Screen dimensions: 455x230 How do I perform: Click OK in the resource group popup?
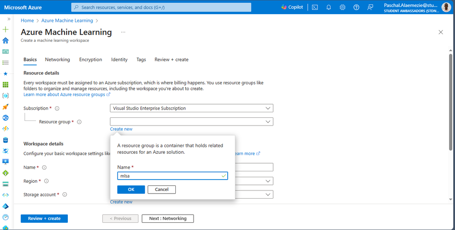click(131, 190)
